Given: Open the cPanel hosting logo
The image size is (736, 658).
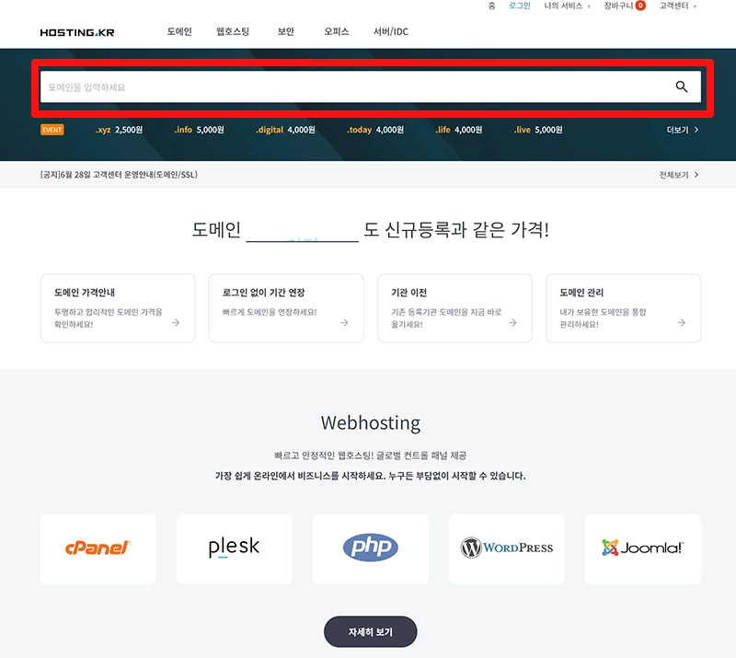Looking at the screenshot, I should tap(98, 548).
